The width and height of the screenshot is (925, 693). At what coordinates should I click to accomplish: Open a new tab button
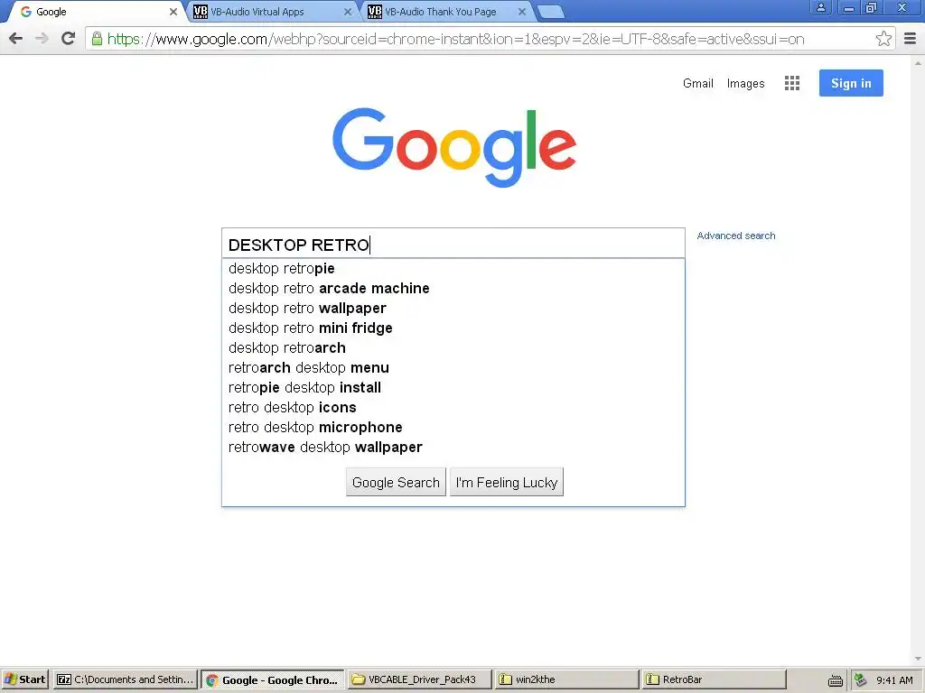coord(551,12)
